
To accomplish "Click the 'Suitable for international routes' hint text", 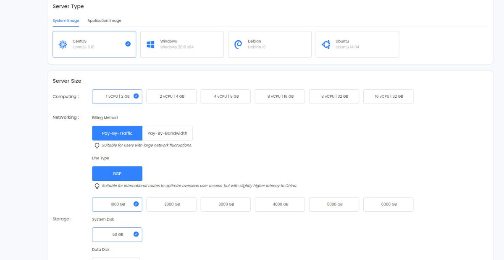I will (x=199, y=185).
